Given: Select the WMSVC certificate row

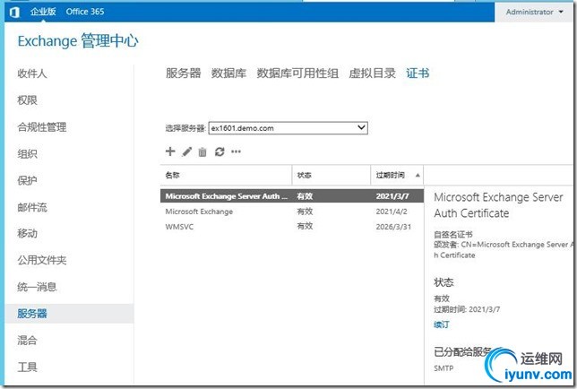Looking at the screenshot, I should [x=292, y=227].
